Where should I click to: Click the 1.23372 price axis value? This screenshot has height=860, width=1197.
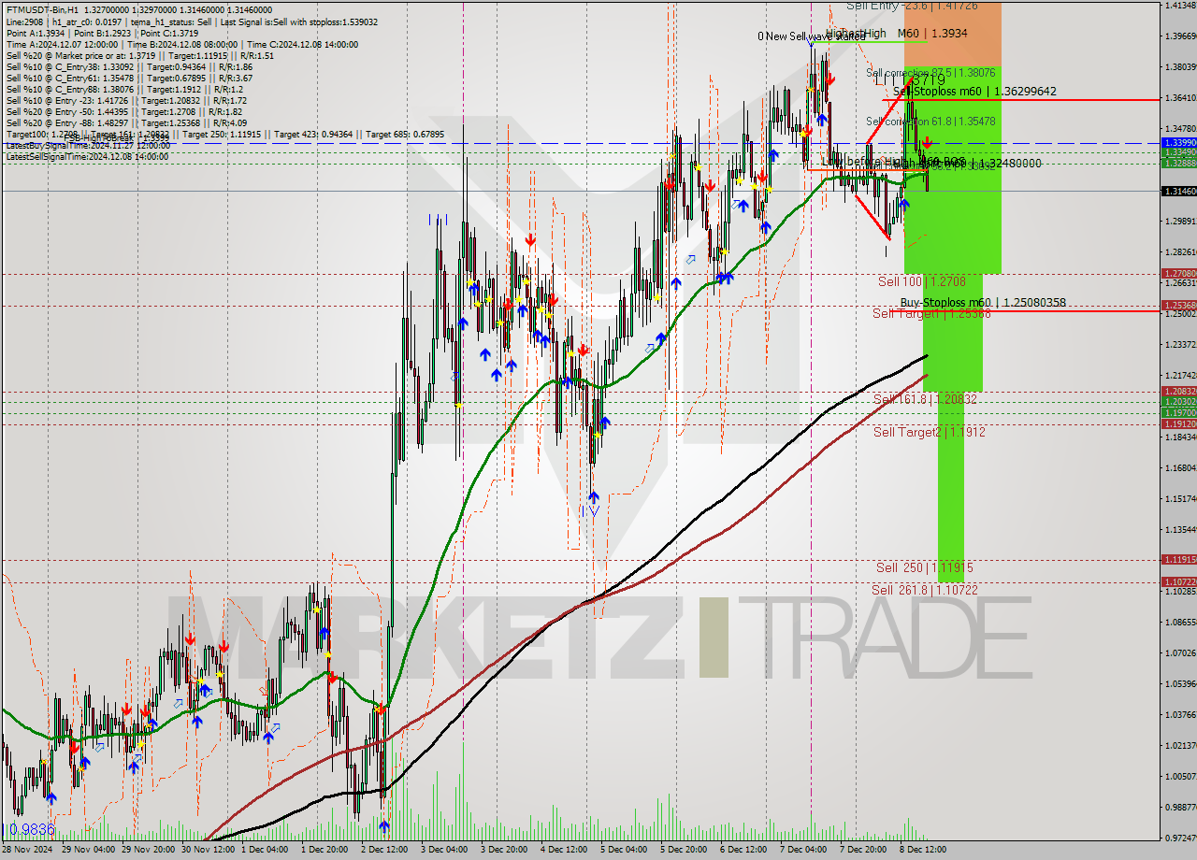[1179, 344]
